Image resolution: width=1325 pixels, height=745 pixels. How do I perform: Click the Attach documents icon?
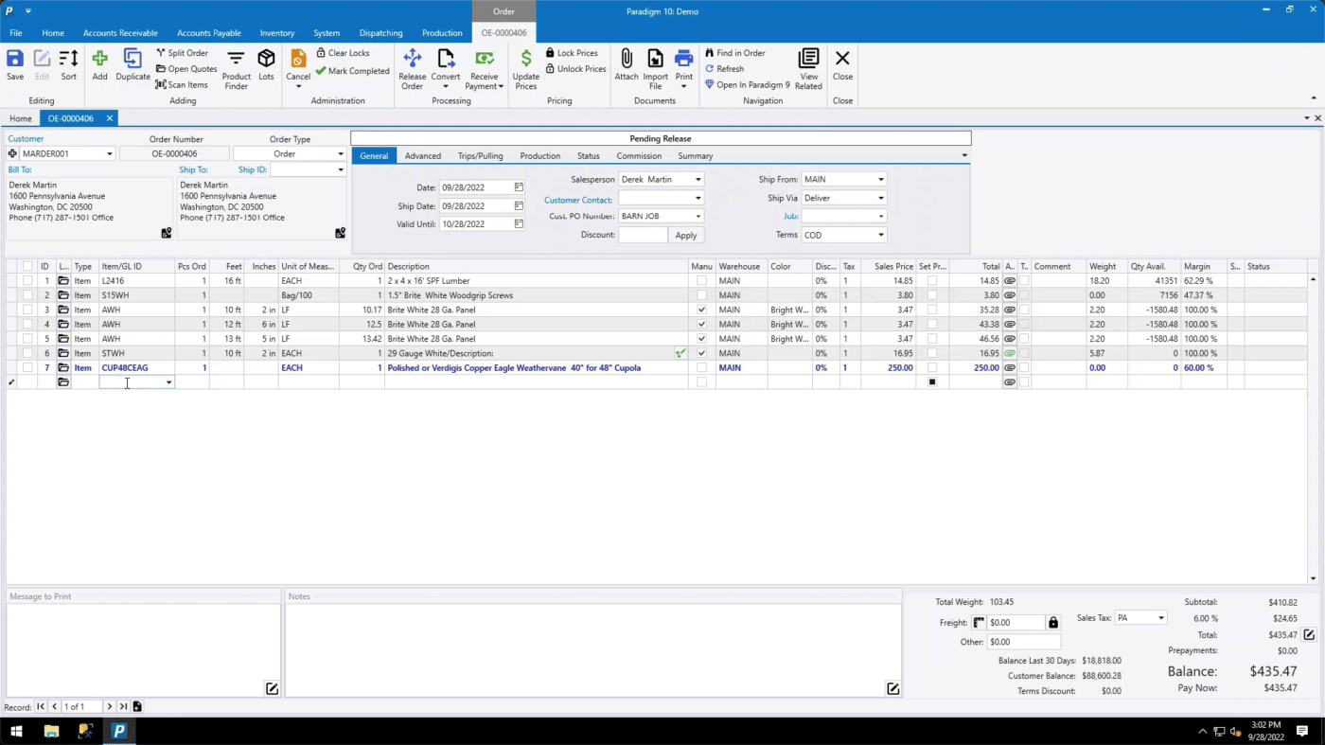[627, 66]
